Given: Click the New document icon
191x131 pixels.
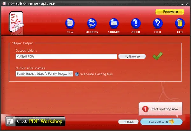Looking at the screenshot, I should (70, 23).
